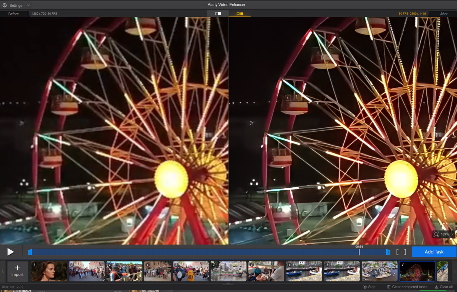This screenshot has width=457, height=292.
Task: Click the Task list 2 / 2 label
Action: click(12, 287)
